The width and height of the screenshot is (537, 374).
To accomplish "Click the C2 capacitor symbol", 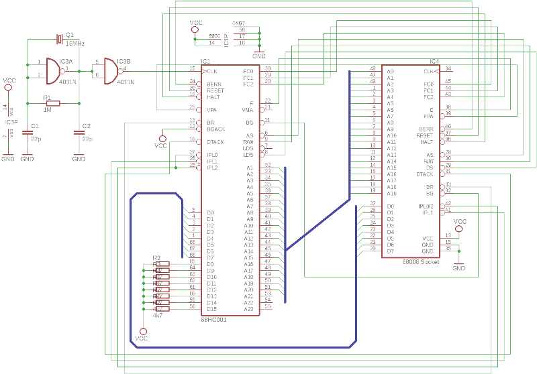I will point(79,132).
